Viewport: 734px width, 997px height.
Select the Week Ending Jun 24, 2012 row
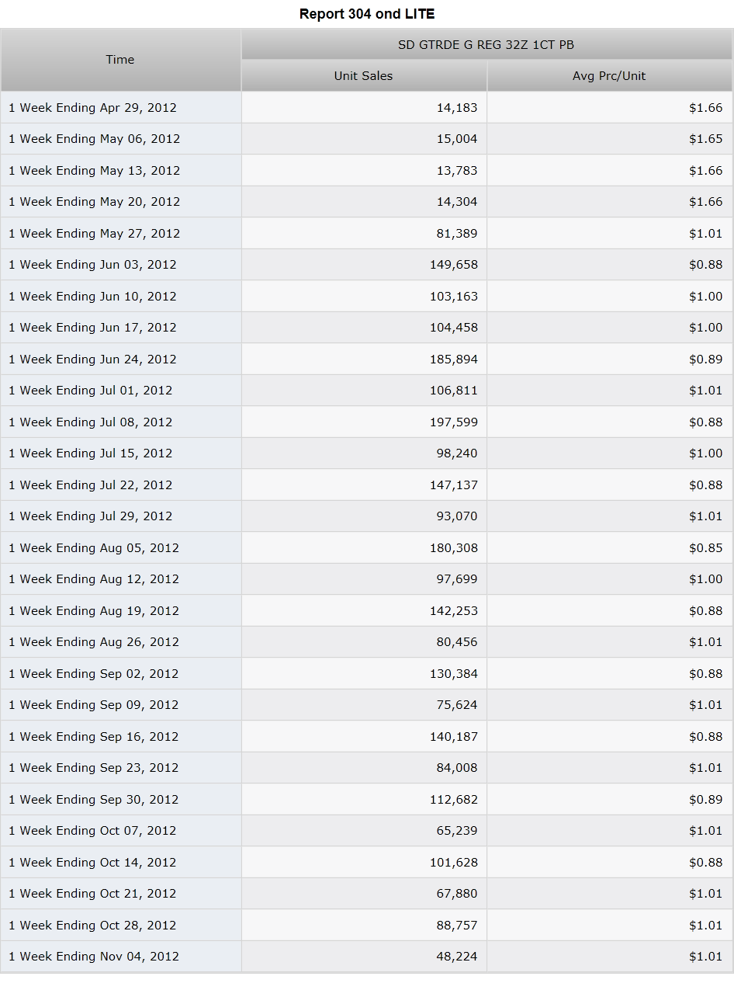tap(366, 360)
